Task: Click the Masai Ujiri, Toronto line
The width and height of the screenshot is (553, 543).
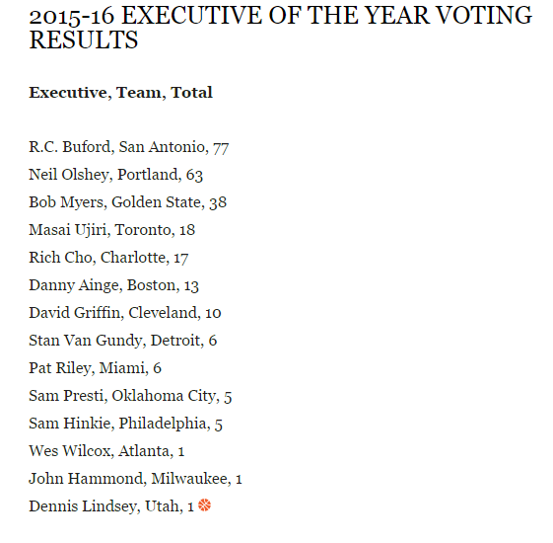Action: (x=111, y=230)
